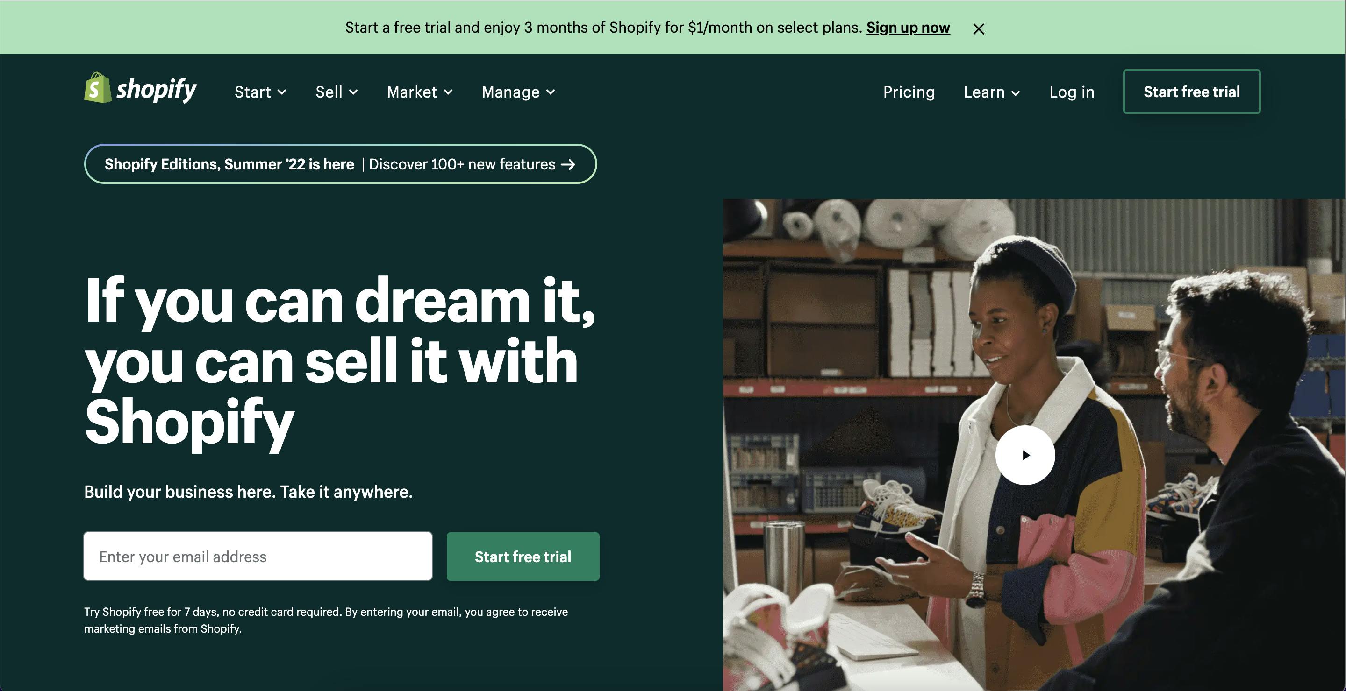Click the close banner X icon

coord(977,28)
